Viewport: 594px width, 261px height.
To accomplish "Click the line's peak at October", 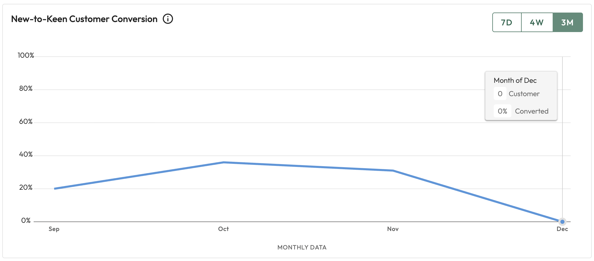I will 224,162.
